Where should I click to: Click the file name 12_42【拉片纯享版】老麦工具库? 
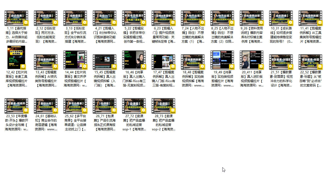click(17, 79)
